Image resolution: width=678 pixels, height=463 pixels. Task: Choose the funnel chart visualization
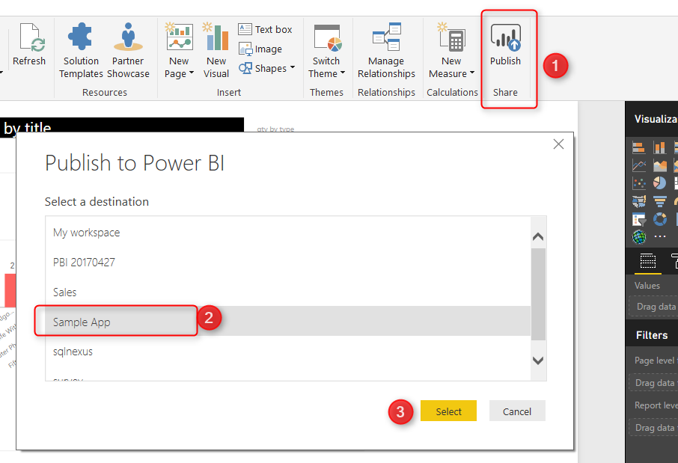click(659, 201)
